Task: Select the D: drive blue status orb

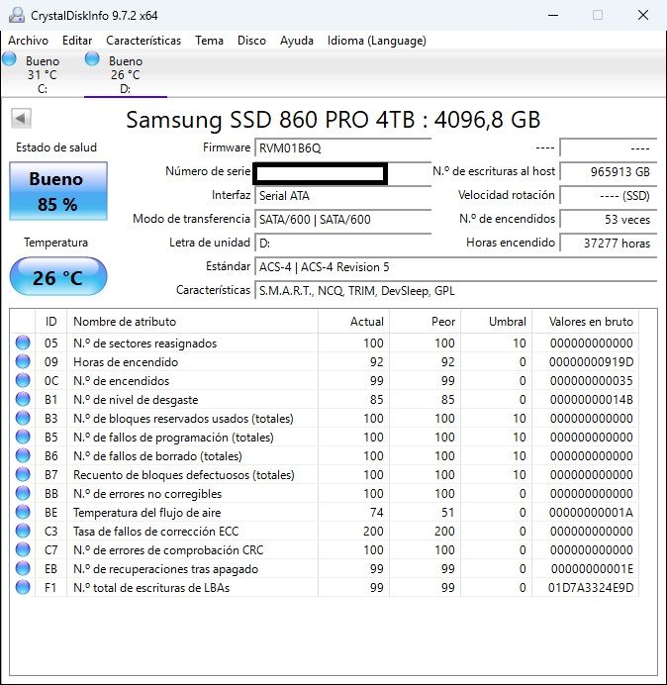Action: point(92,58)
